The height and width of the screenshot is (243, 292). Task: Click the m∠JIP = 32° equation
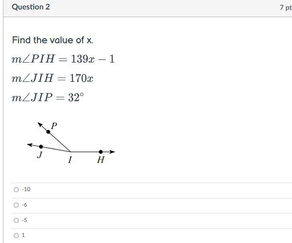[48, 98]
